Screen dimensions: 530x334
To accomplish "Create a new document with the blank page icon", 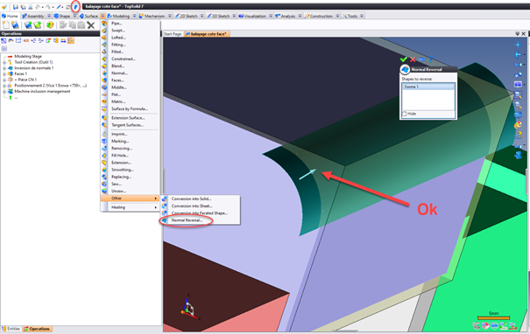I will coord(6,25).
